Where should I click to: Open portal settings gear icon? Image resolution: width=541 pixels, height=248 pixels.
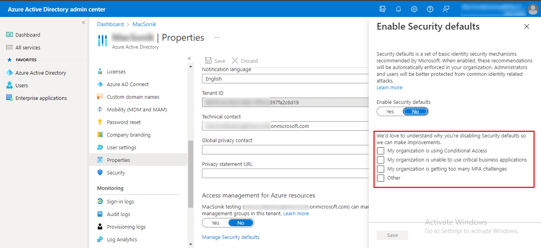pyautogui.click(x=414, y=9)
